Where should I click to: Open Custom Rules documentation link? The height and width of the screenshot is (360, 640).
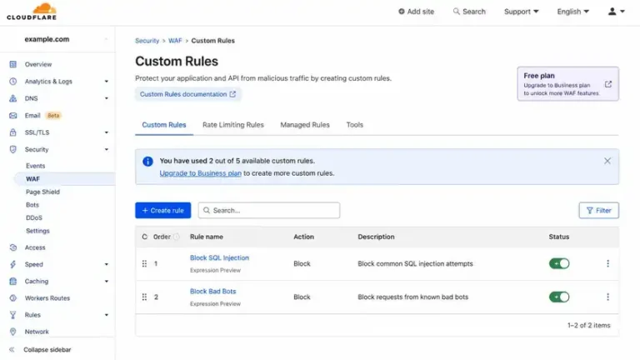coord(187,94)
